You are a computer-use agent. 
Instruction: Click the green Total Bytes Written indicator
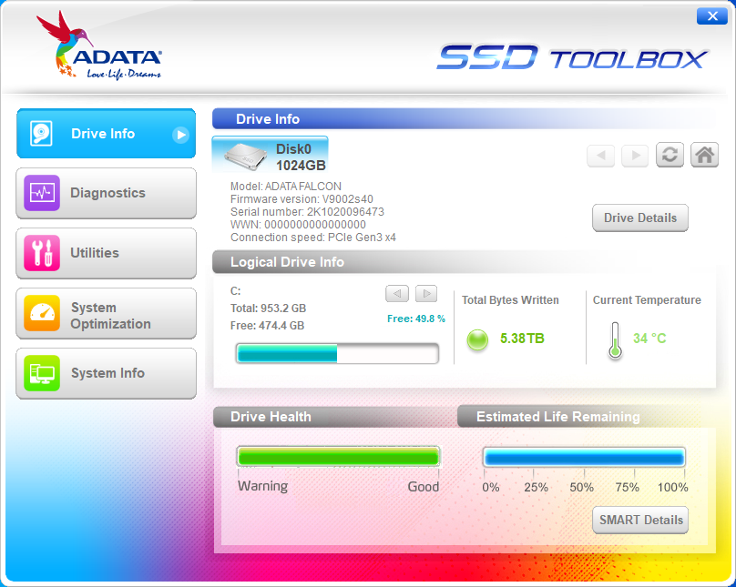(477, 339)
